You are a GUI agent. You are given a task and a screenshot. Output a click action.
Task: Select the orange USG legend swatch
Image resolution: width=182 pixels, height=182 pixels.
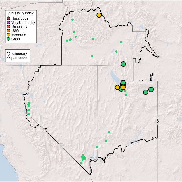(x=9, y=31)
